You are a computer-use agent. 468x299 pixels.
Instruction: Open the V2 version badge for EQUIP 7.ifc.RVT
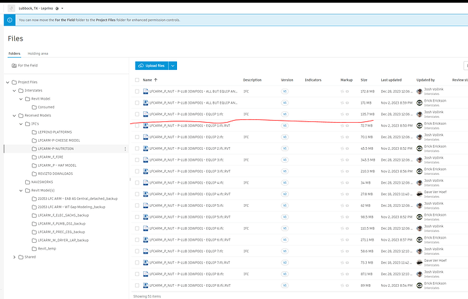(285, 262)
